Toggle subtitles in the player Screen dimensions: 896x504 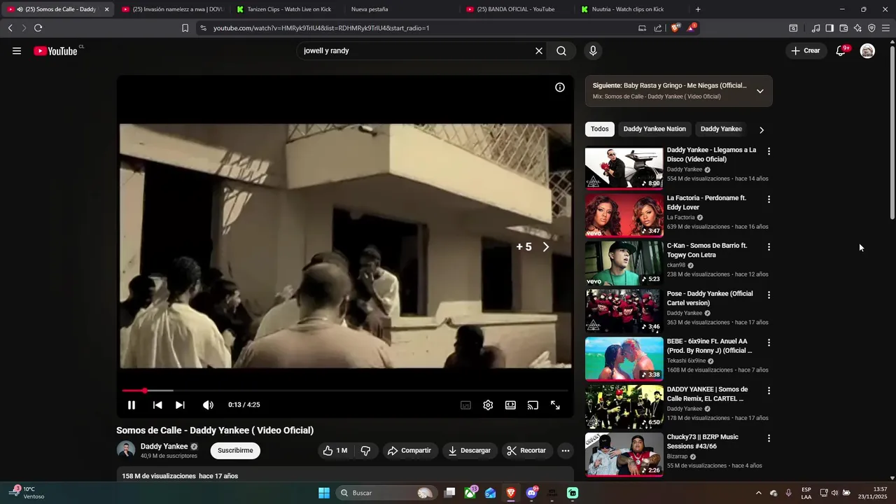point(465,405)
